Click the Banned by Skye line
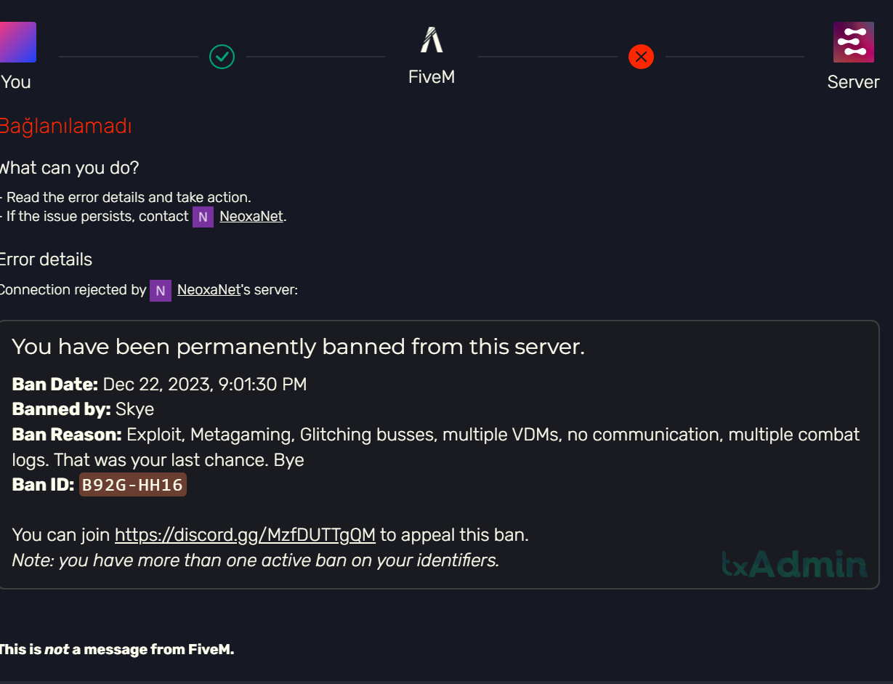Image resolution: width=893 pixels, height=684 pixels. click(84, 409)
